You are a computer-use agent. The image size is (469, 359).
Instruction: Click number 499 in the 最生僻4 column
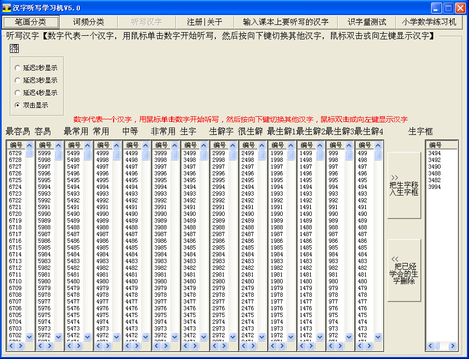click(x=362, y=154)
